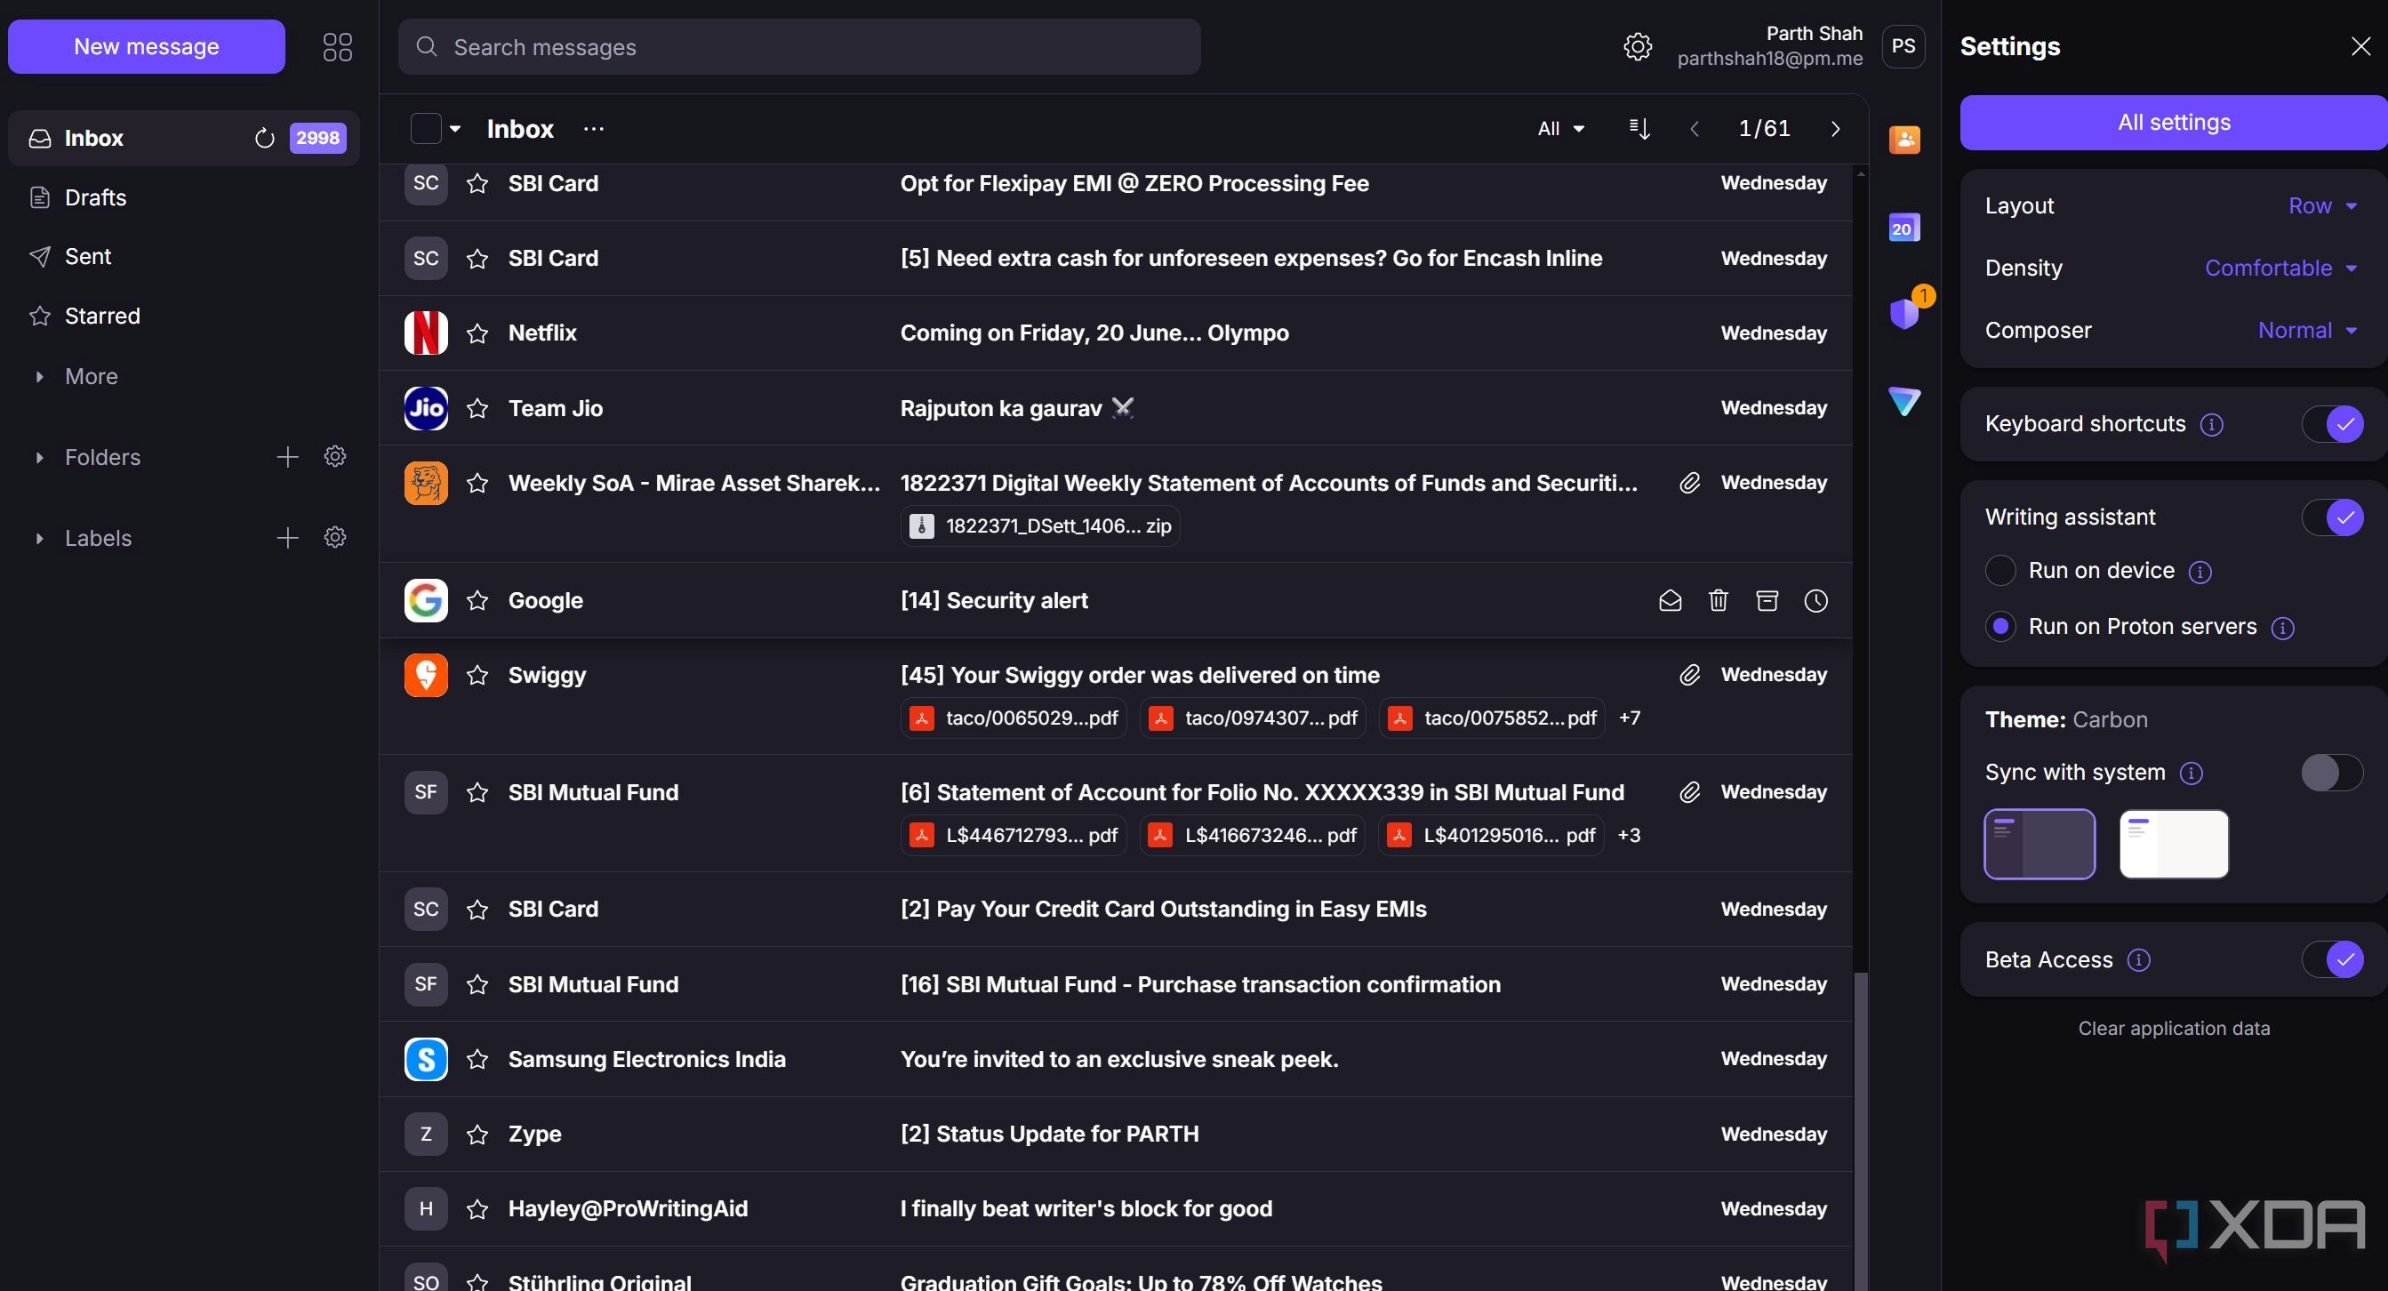Toggle Keyboard shortcuts switch
Screen dimensions: 2388x1291
click(x=2331, y=424)
